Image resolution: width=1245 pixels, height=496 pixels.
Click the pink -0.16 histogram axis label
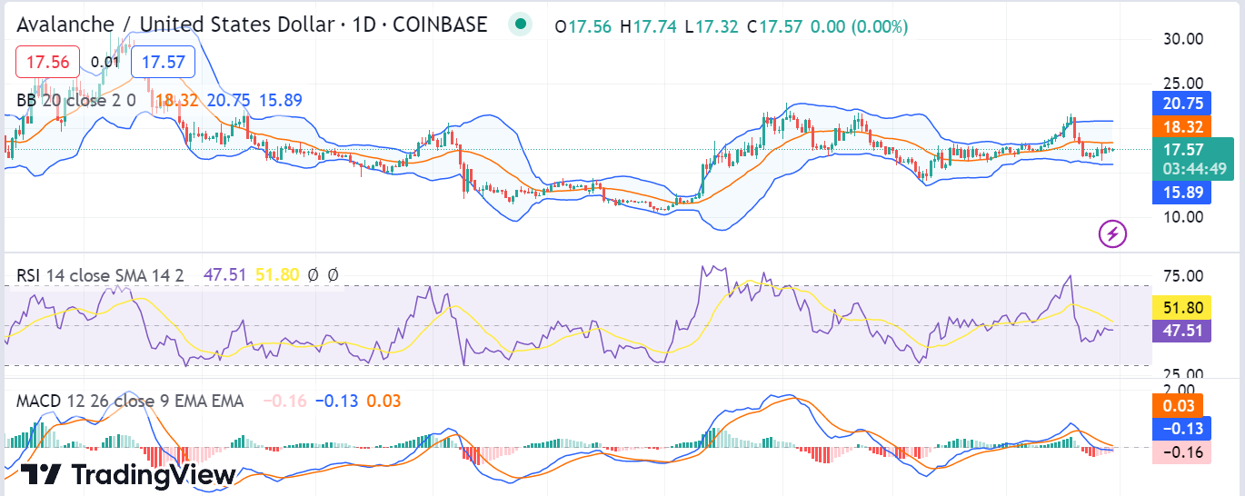click(1181, 452)
